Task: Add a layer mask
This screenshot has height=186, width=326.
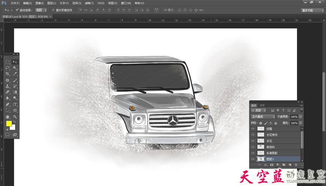Action: pos(272,165)
